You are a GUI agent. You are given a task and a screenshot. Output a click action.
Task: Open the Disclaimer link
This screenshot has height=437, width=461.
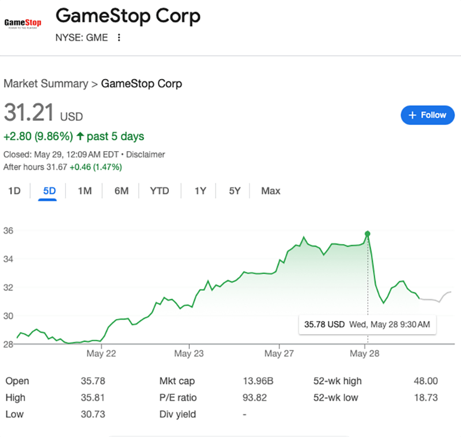point(146,155)
